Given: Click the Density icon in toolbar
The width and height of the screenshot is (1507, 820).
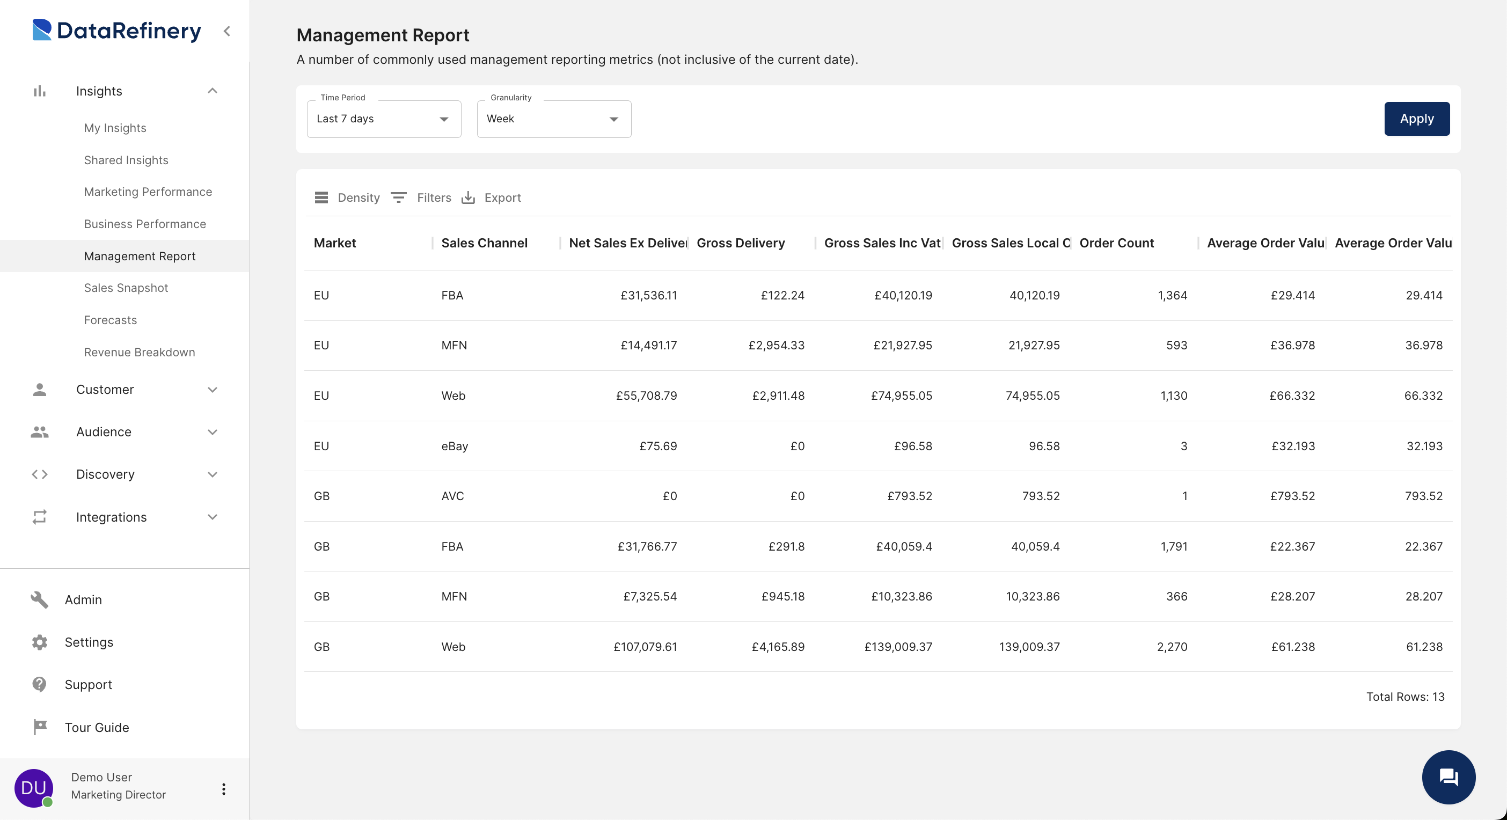Looking at the screenshot, I should tap(321, 197).
